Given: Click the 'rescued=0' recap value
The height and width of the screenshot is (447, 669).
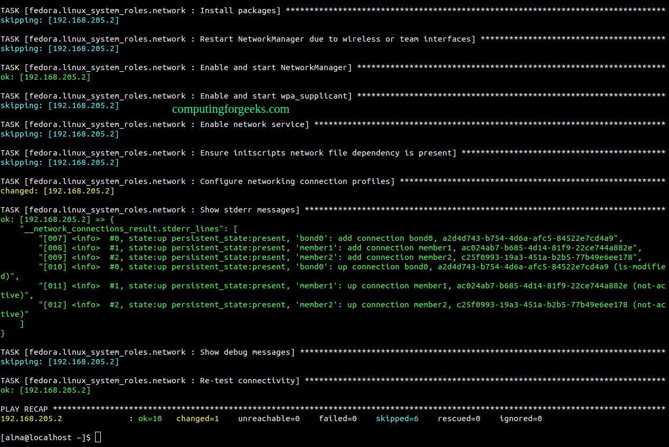Looking at the screenshot, I should point(459,419).
